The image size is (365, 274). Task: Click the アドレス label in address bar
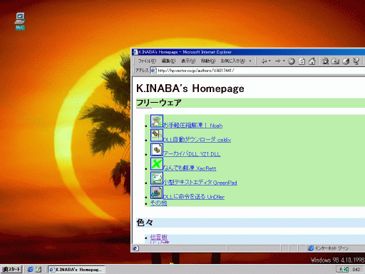point(142,71)
